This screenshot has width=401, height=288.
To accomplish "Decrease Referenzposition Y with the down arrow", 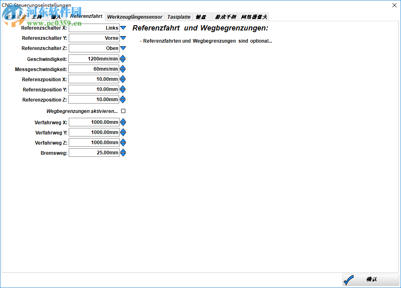I will (x=123, y=91).
